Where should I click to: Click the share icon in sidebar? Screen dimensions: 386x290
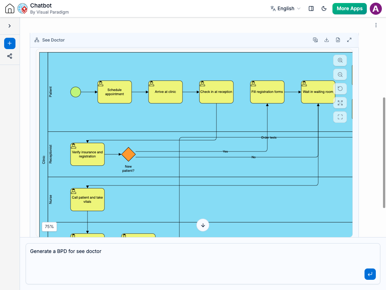click(x=9, y=56)
